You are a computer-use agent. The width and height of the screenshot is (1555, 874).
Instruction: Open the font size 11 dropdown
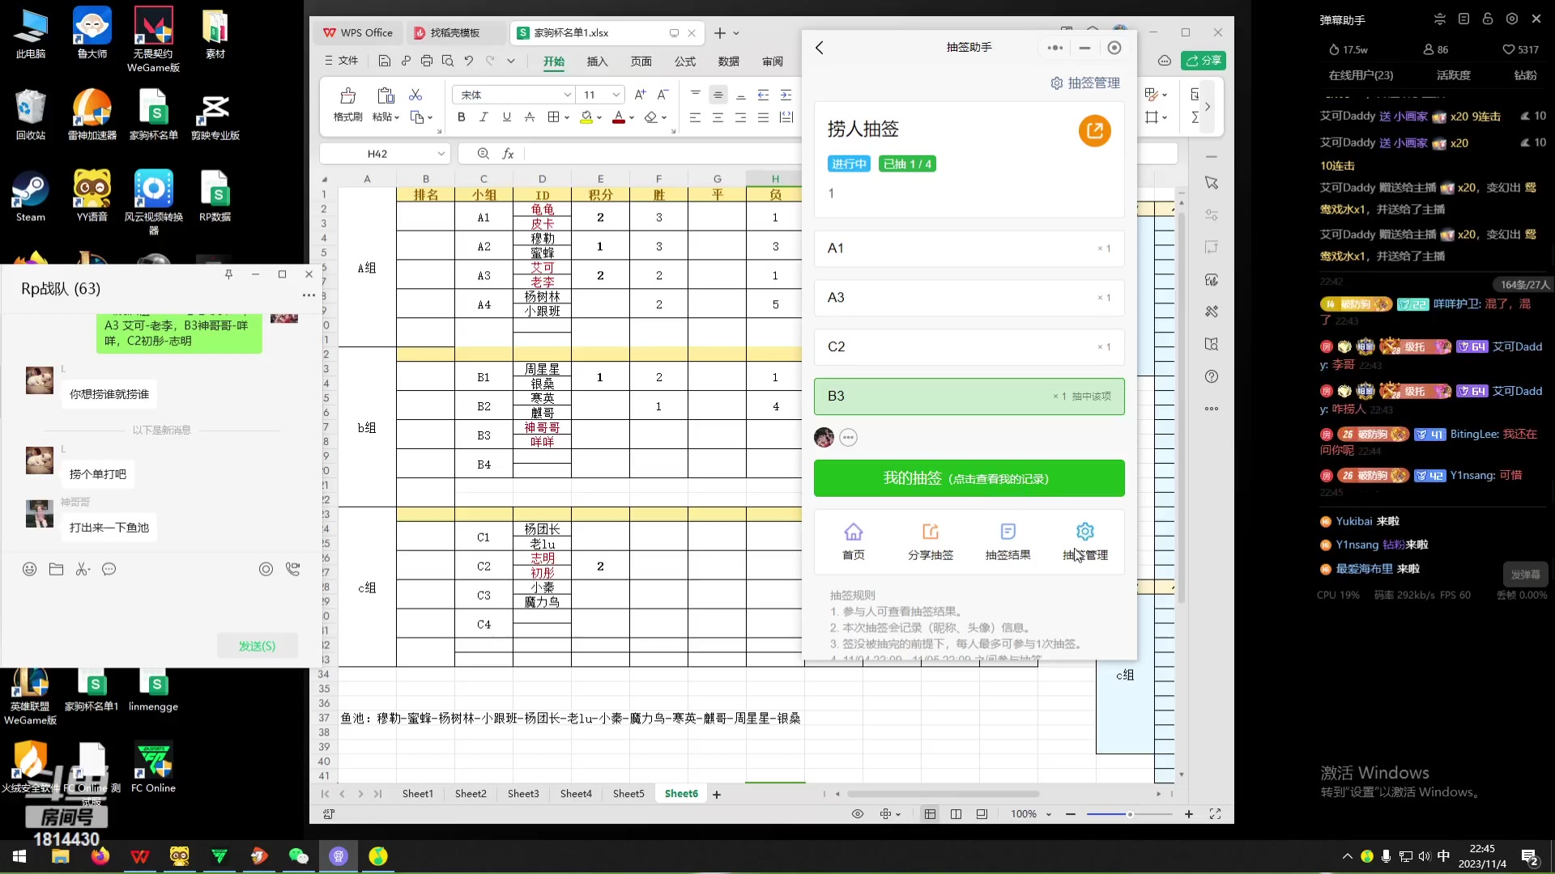pos(616,95)
